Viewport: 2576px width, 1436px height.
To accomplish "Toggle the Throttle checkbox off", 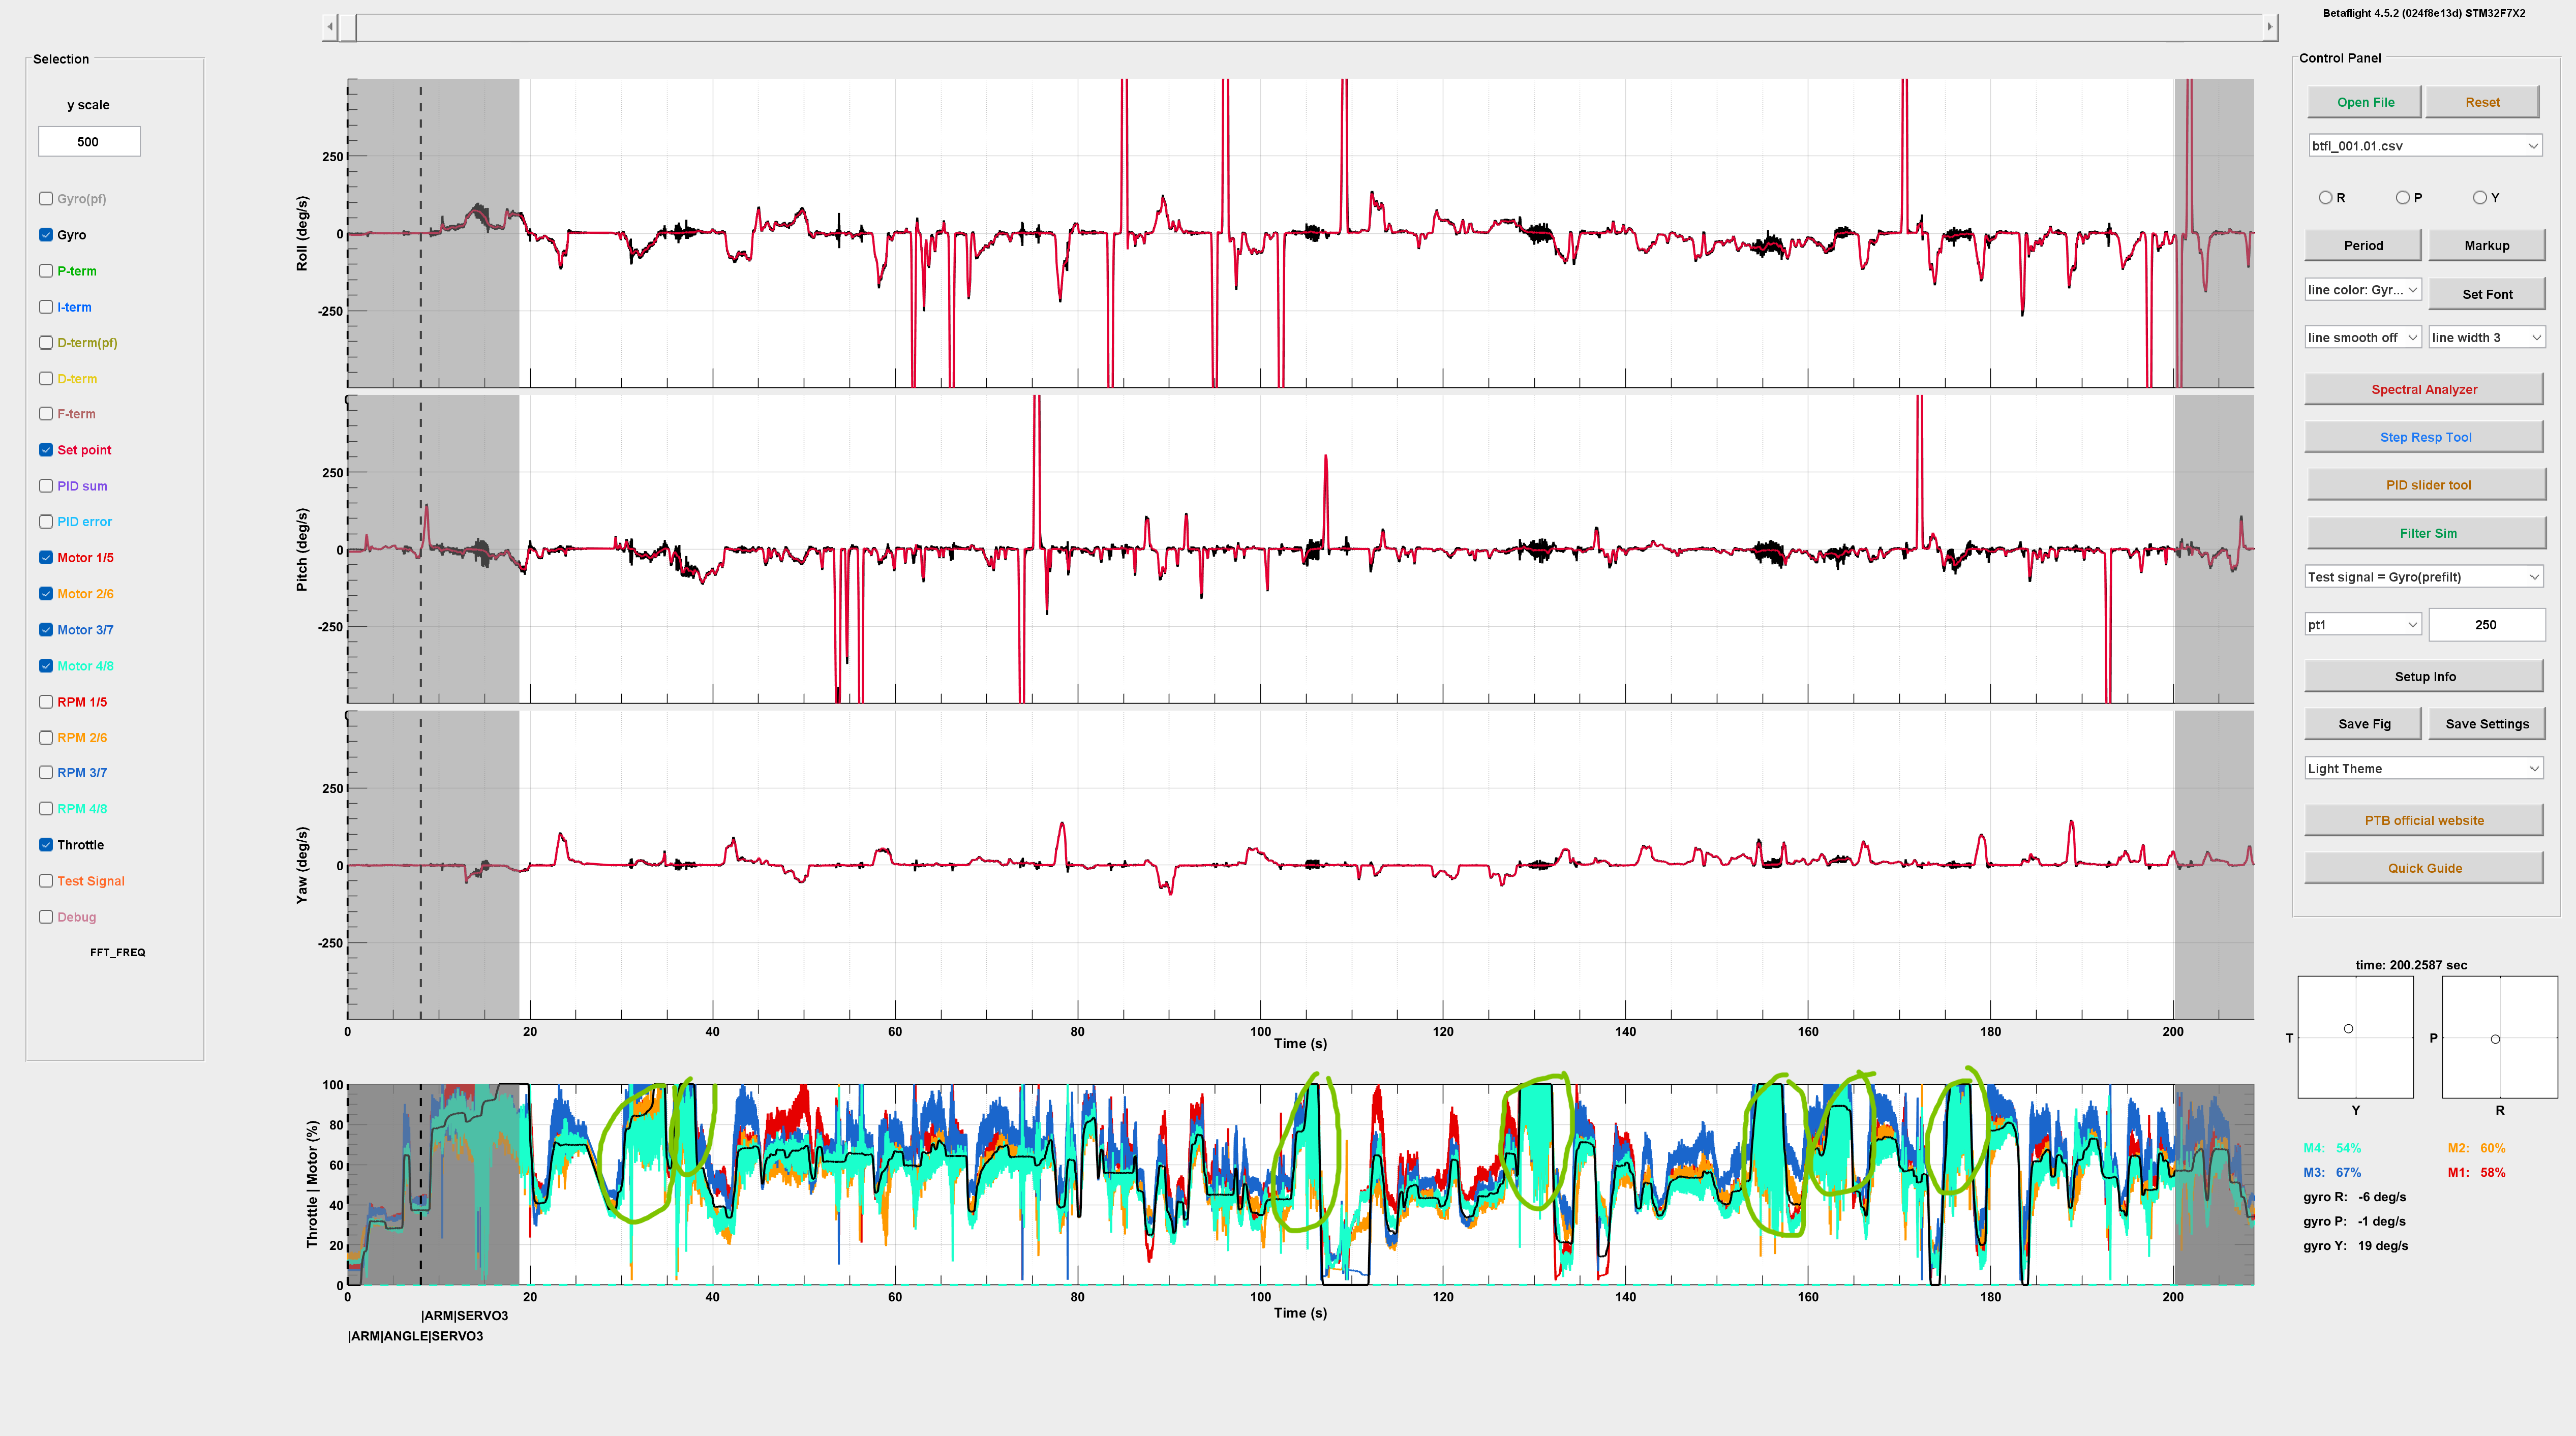I will [46, 844].
